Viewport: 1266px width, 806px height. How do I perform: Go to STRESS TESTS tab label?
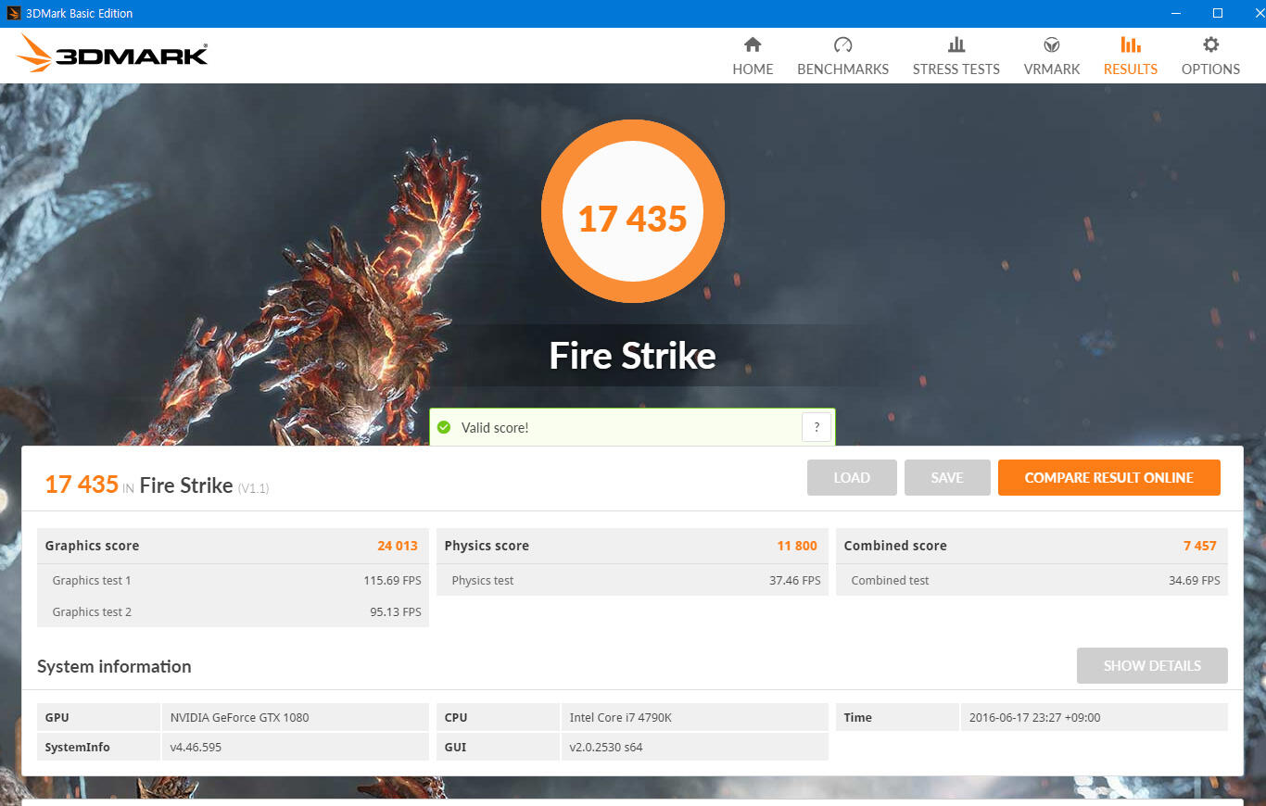[956, 69]
